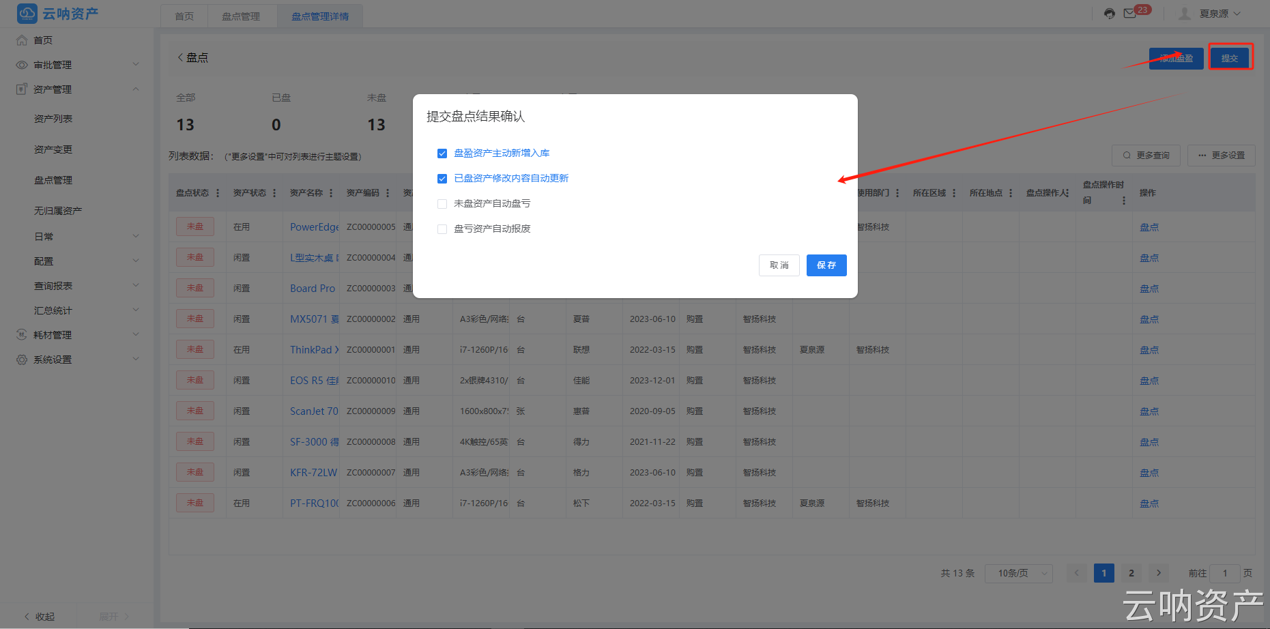Click the 云呐资产 logo icon

pyautogui.click(x=27, y=14)
